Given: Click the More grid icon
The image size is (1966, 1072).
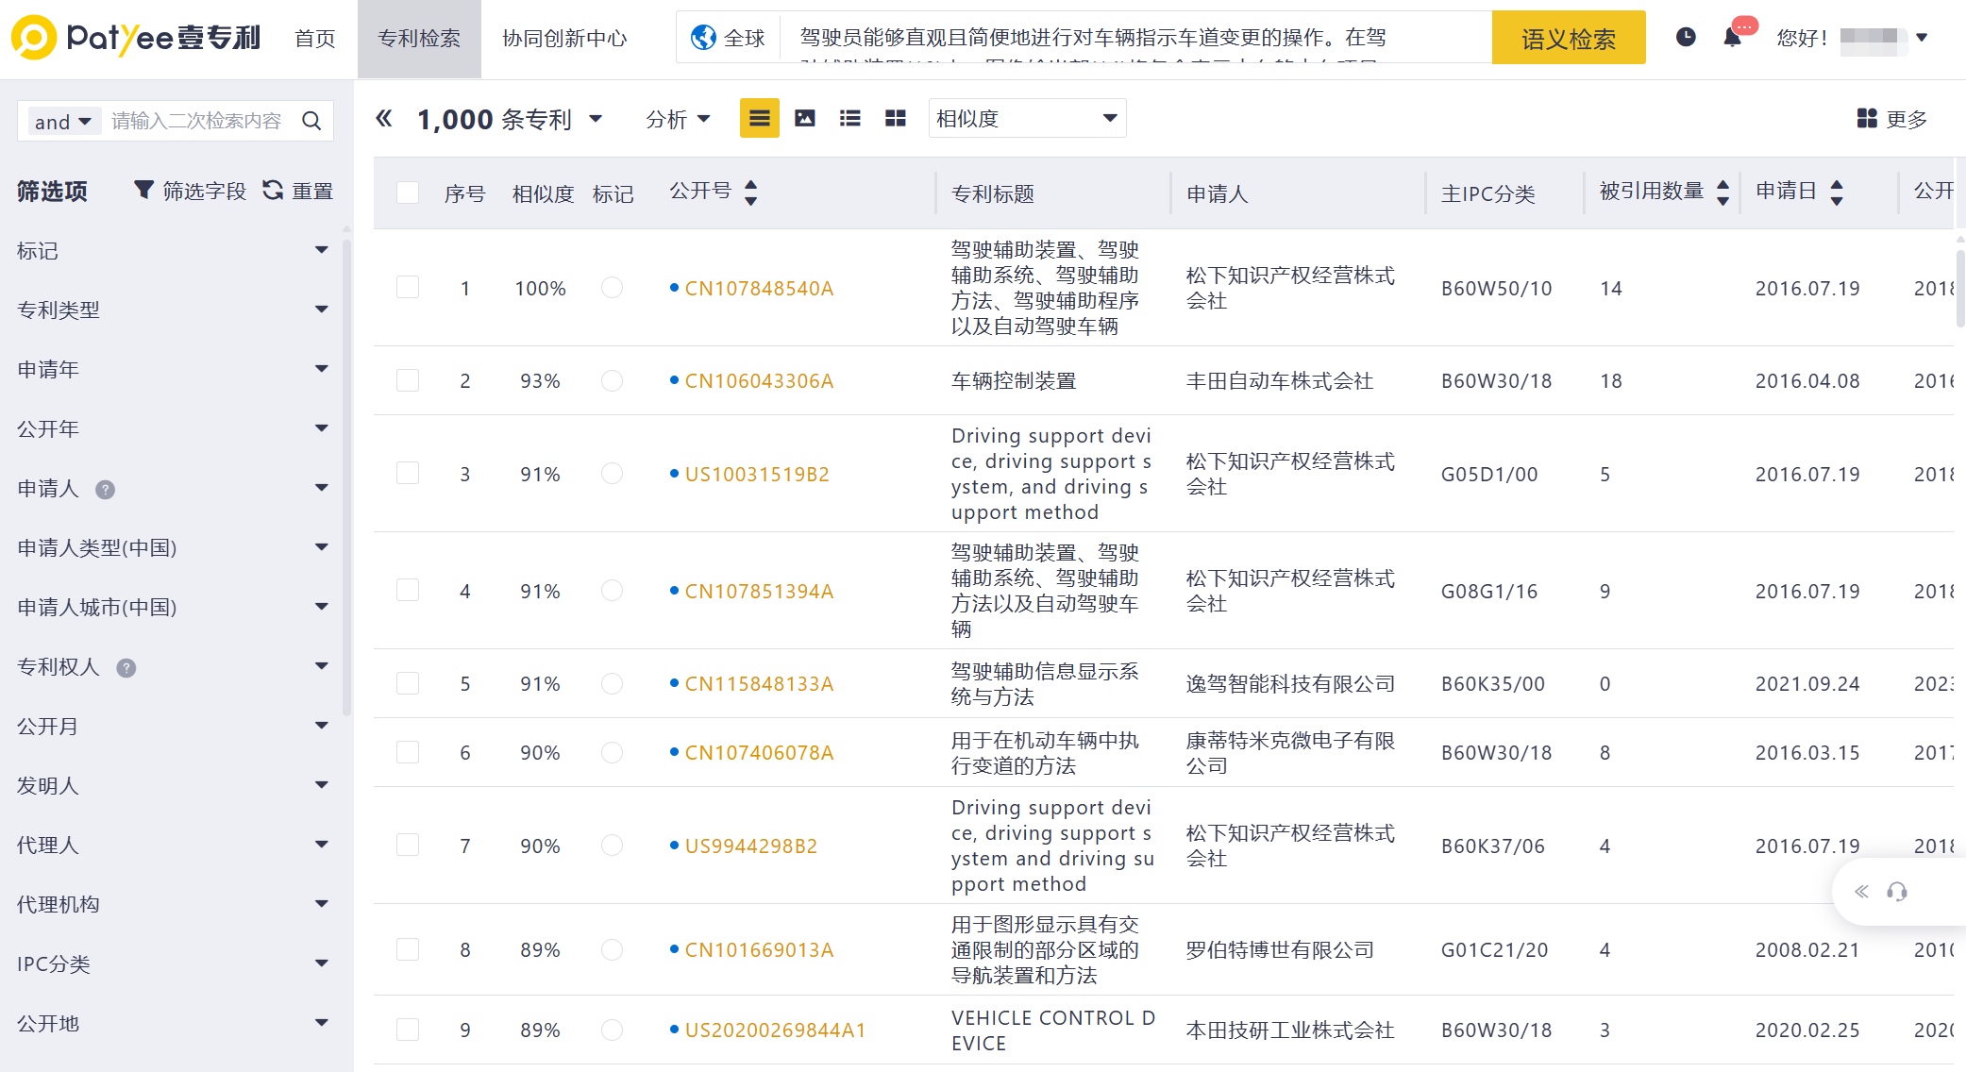Looking at the screenshot, I should click(x=1867, y=118).
